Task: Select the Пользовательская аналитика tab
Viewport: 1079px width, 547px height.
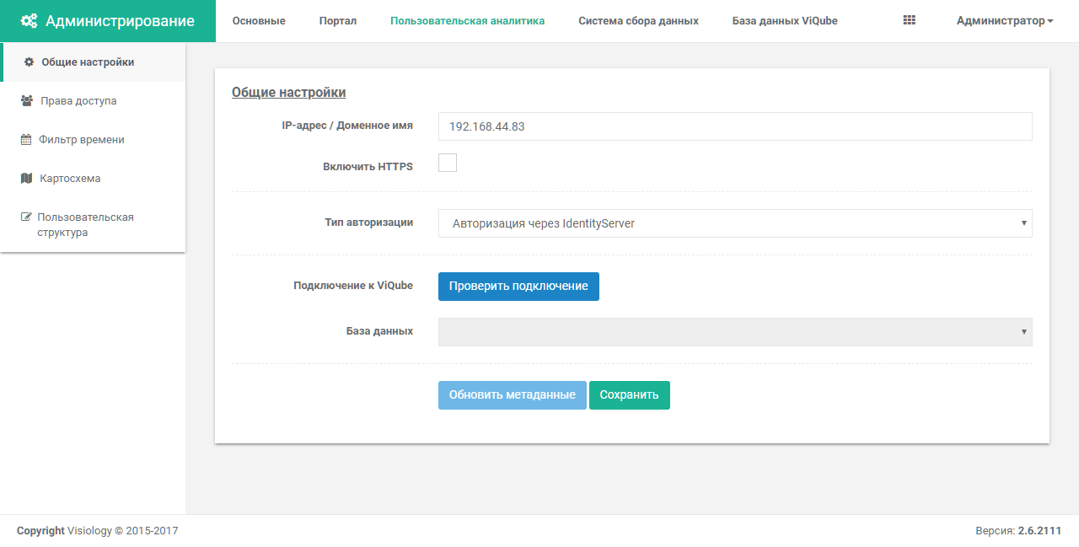Action: 467,21
